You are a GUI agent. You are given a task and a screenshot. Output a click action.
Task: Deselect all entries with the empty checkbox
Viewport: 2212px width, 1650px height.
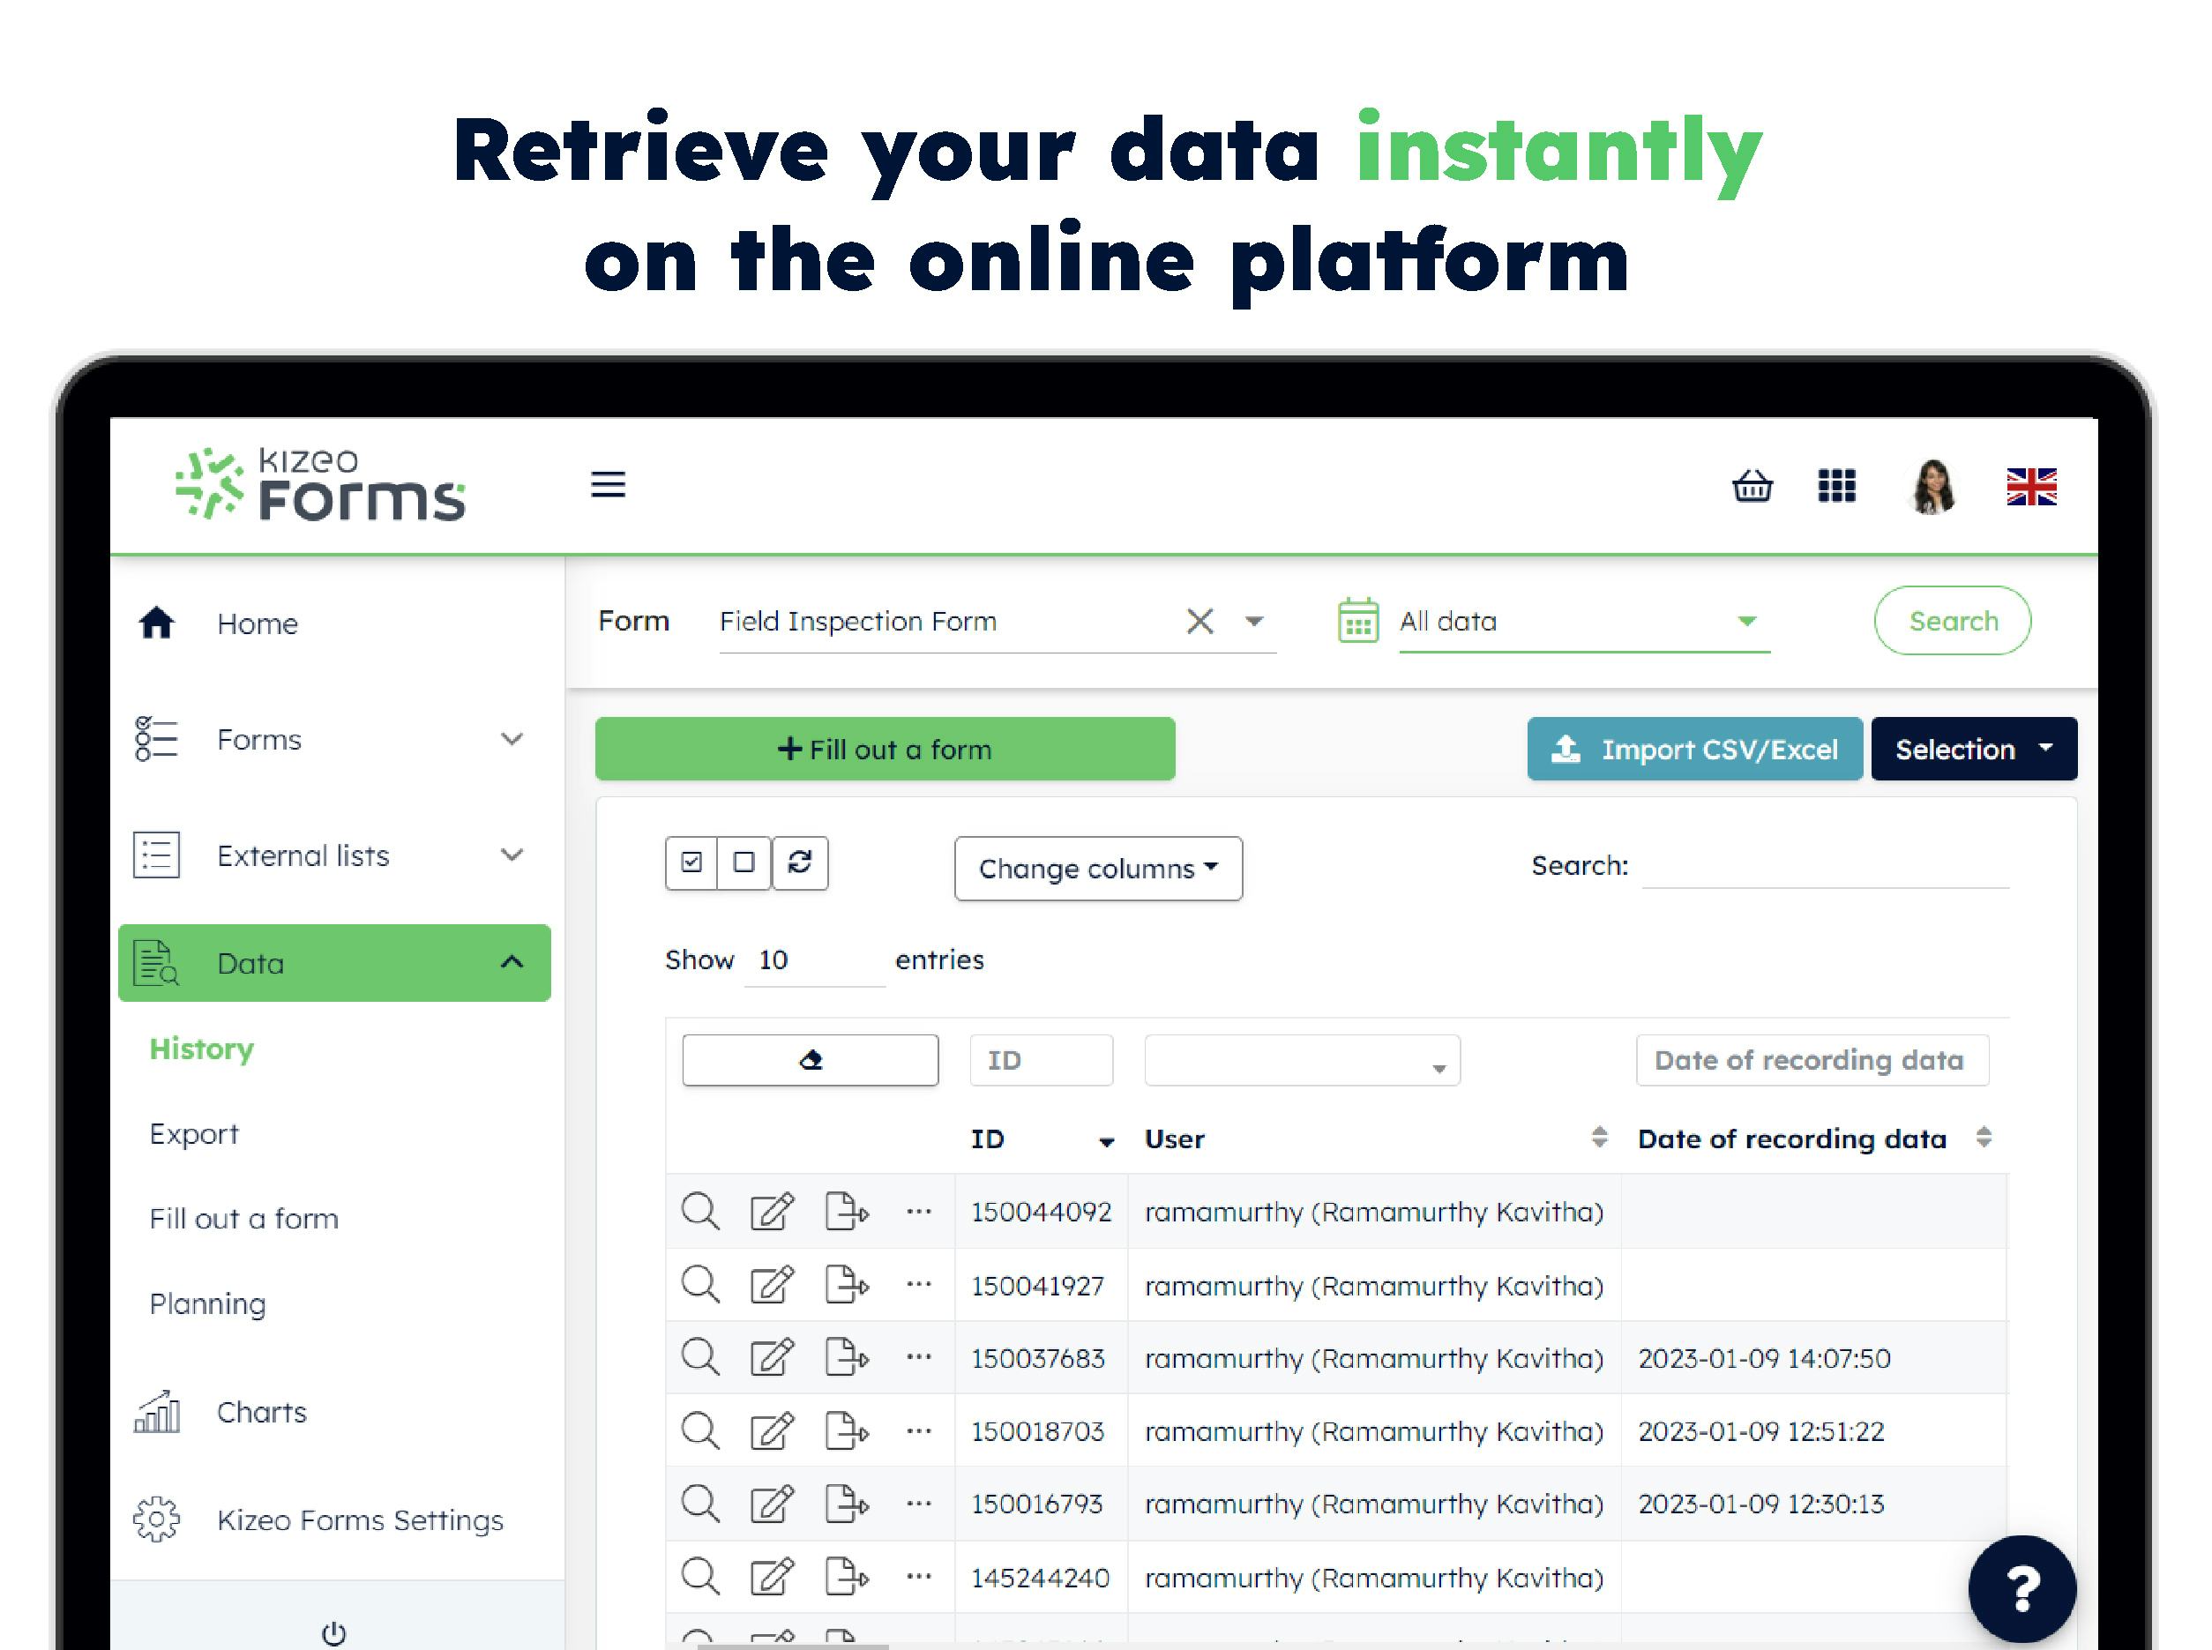(744, 863)
